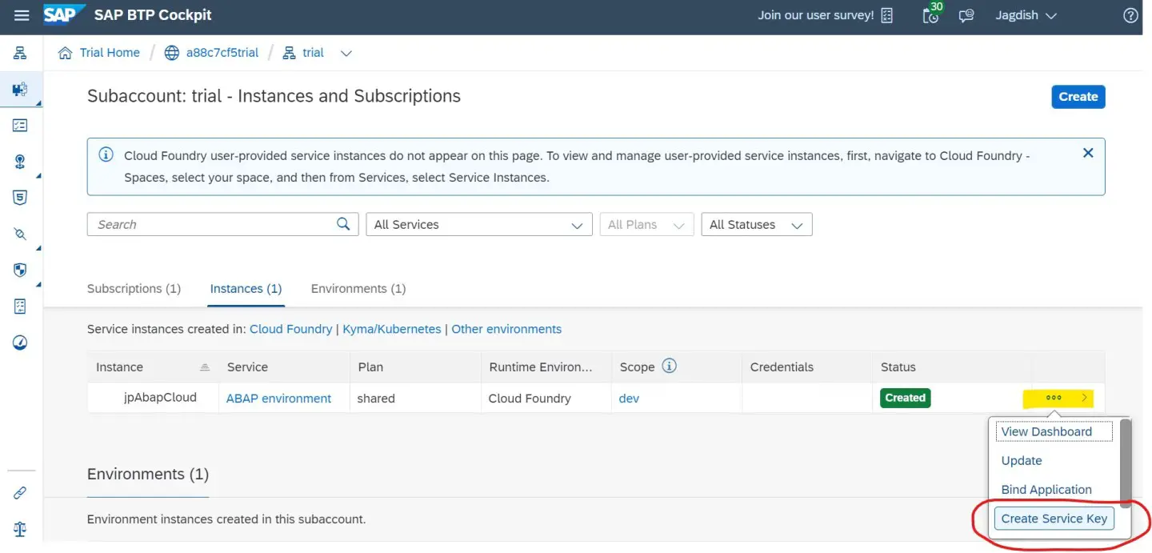The width and height of the screenshot is (1152, 553).
Task: Open trial days remaining indicator
Action: tap(931, 14)
